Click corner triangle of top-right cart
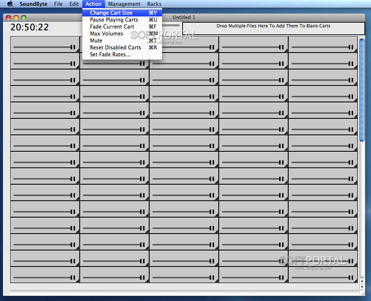 point(356,50)
